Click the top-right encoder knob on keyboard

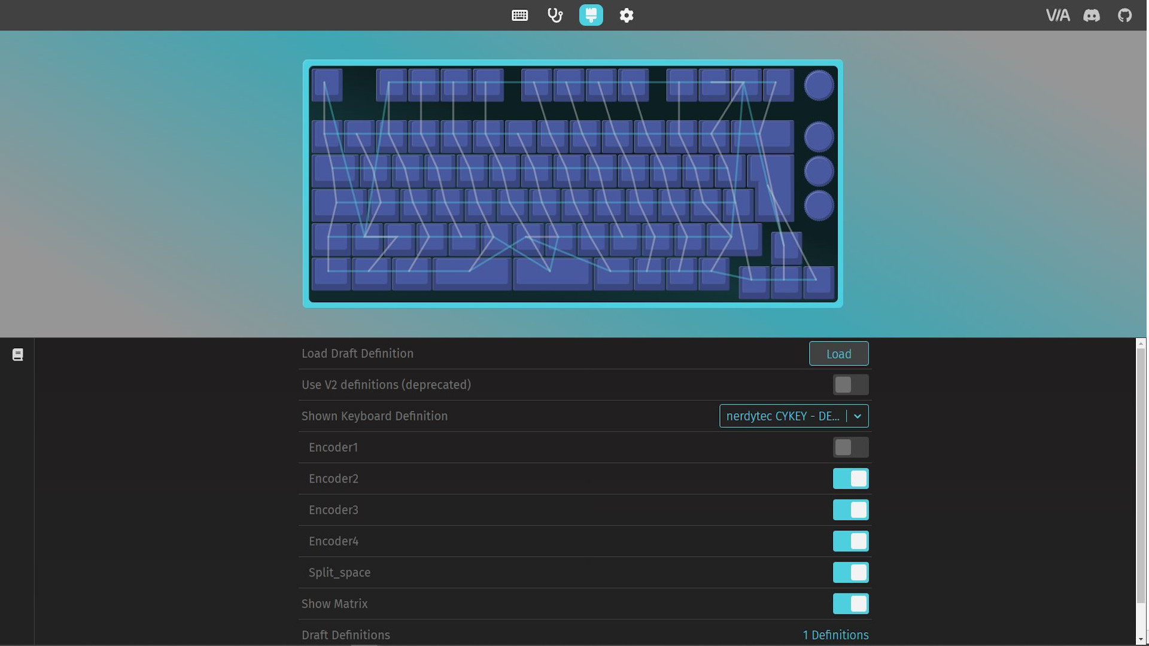pos(819,86)
